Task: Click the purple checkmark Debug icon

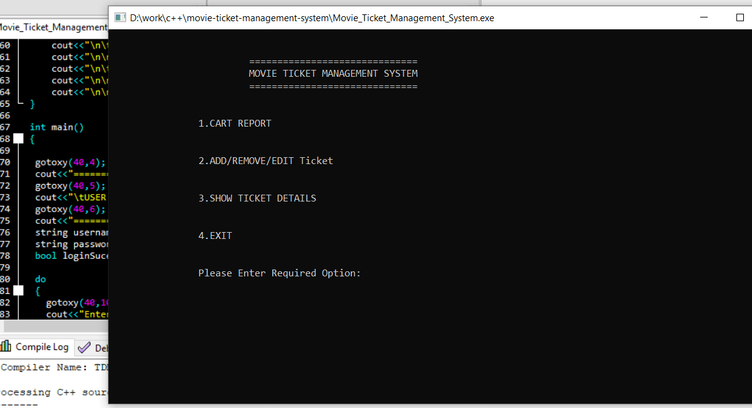Action: click(83, 347)
